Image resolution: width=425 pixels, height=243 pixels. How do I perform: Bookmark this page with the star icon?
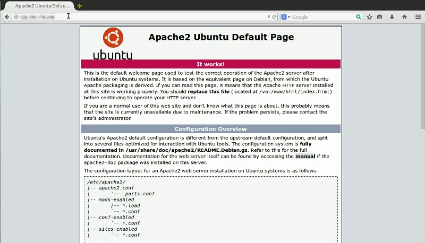click(x=369, y=17)
